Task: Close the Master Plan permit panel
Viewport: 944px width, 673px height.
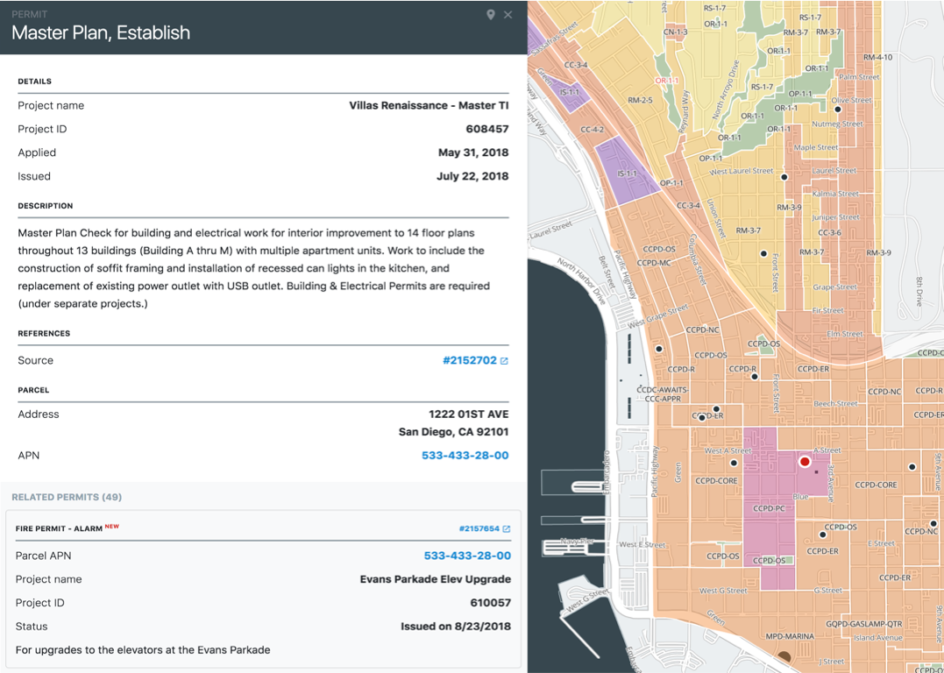Action: tap(507, 15)
